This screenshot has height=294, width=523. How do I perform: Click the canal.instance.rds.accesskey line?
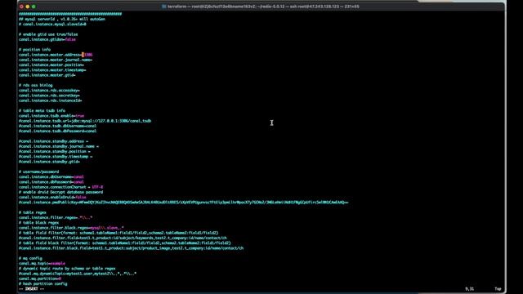[49, 90]
